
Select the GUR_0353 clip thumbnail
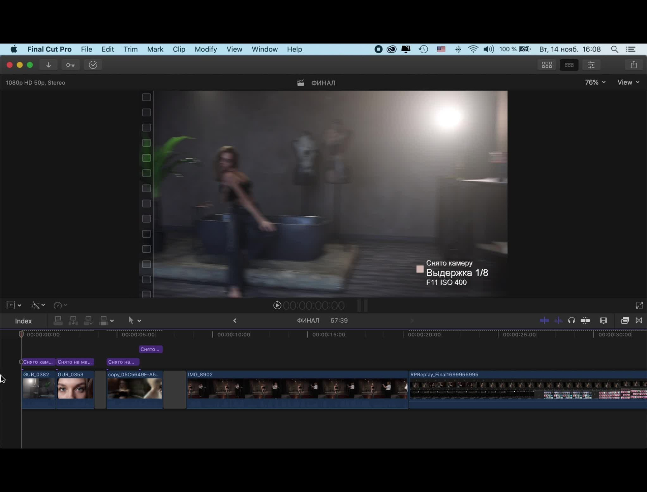[x=75, y=388]
